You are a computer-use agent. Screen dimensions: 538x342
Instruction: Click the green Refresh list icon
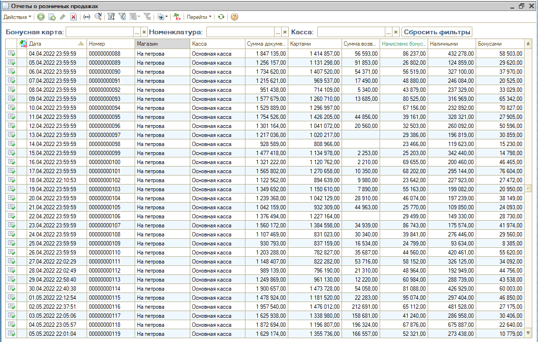(x=221, y=17)
